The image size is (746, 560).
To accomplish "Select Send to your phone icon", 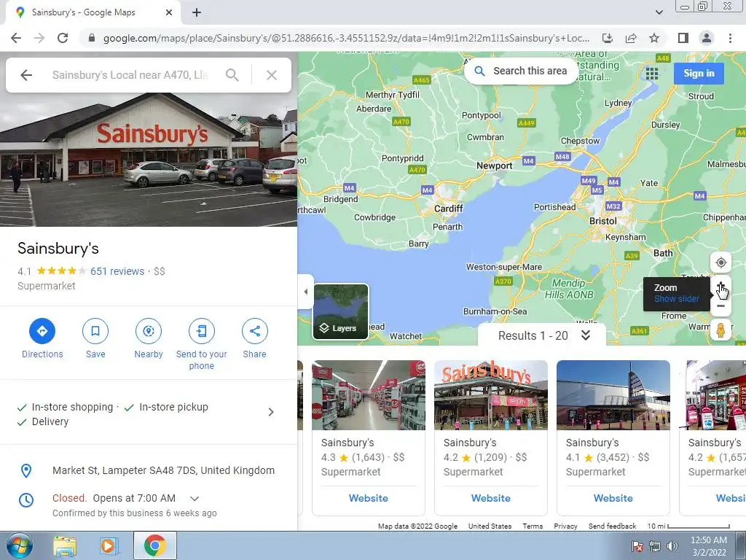I will pyautogui.click(x=202, y=331).
